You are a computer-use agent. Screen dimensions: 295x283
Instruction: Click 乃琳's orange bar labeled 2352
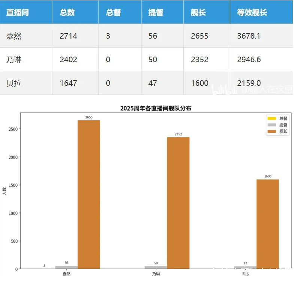[178, 202]
